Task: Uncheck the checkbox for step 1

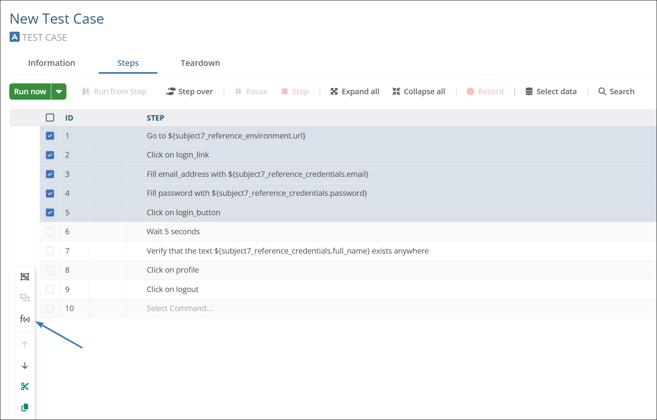Action: [50, 136]
